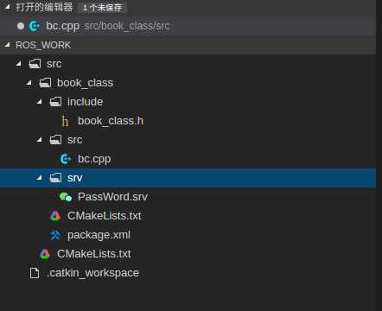Open PassWord.srv file
The height and width of the screenshot is (311, 382).
point(112,197)
